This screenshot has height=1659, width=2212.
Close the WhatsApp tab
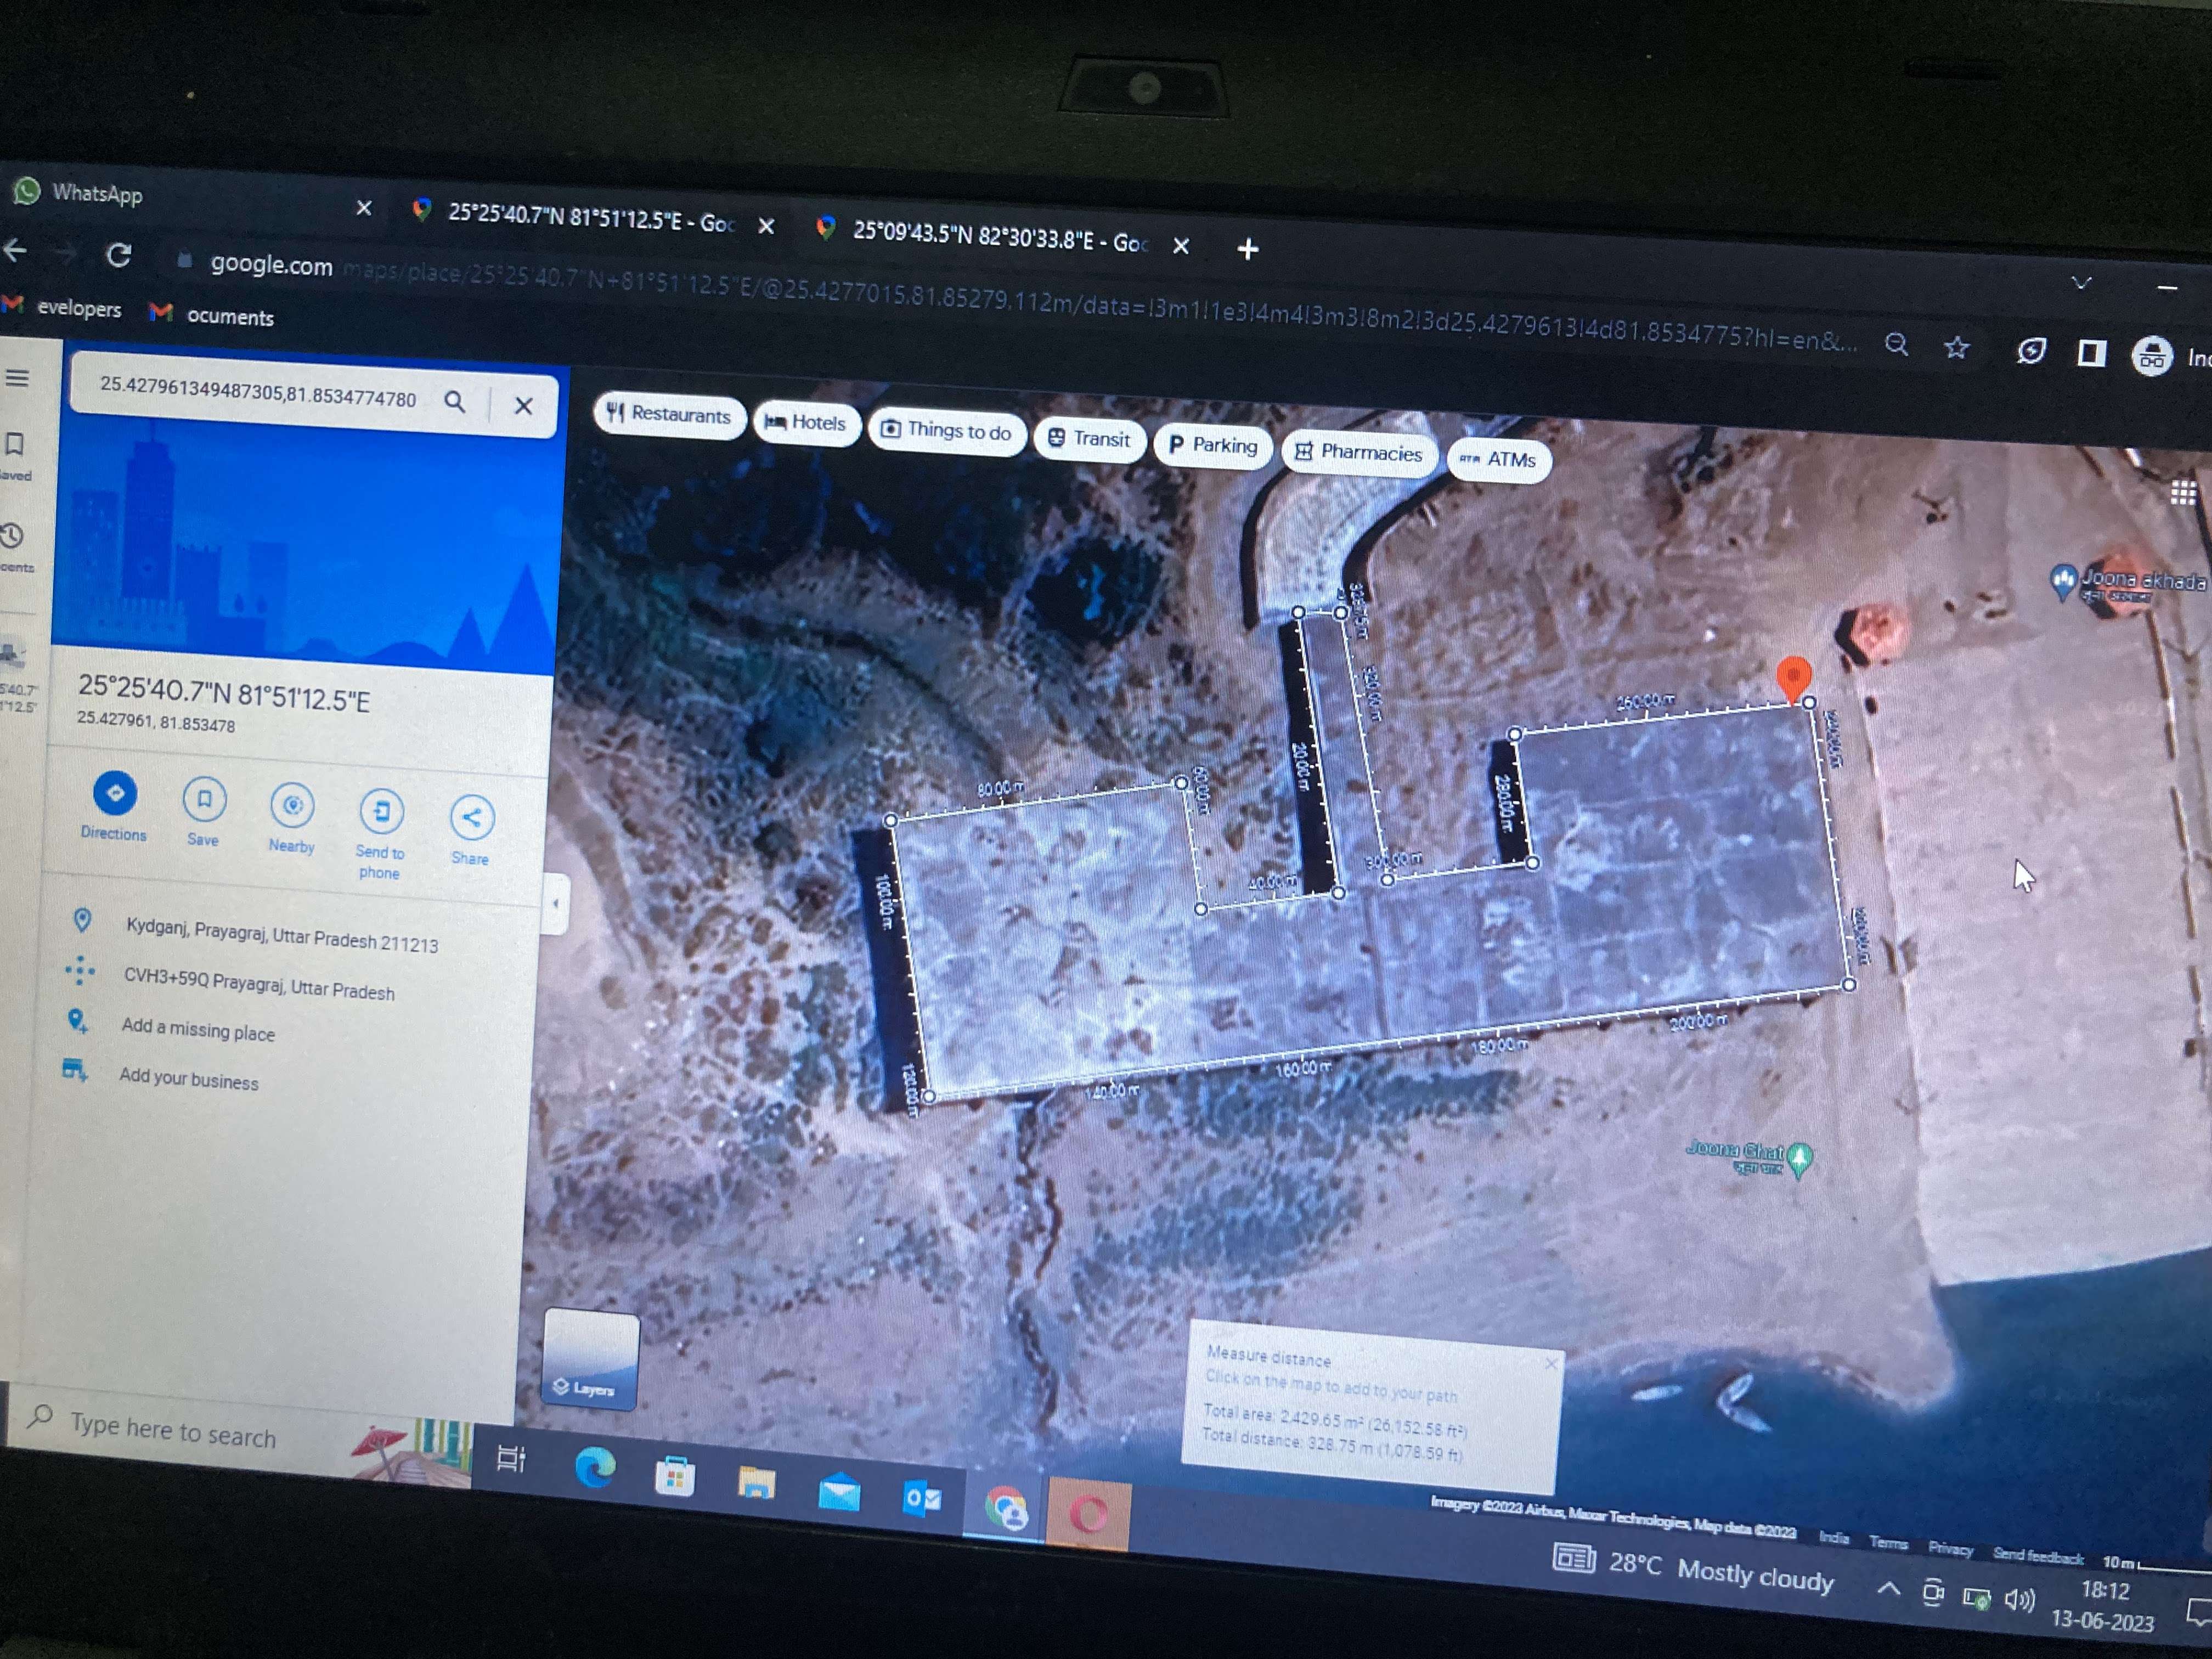pyautogui.click(x=364, y=208)
